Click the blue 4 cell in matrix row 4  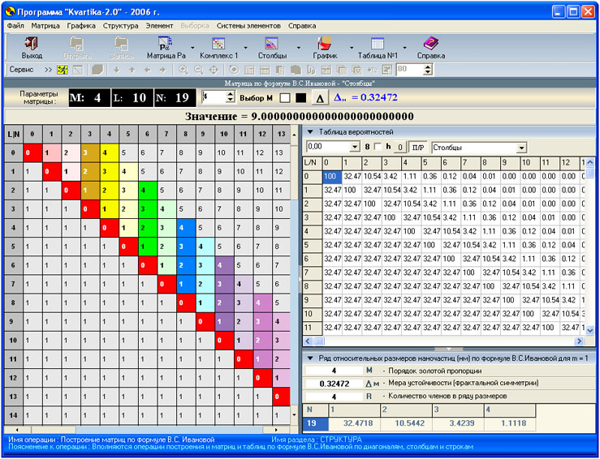186,228
